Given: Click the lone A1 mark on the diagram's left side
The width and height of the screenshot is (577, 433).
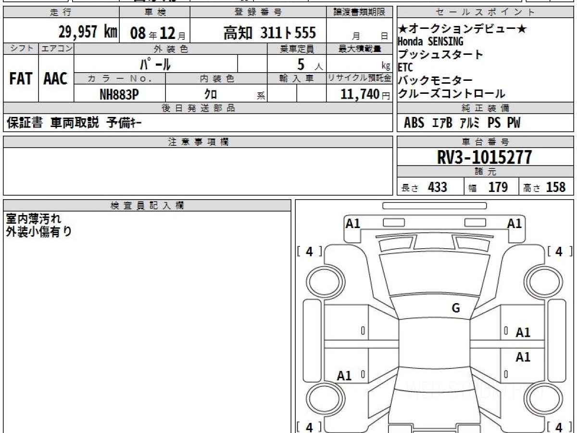Looking at the screenshot, I should [x=344, y=376].
